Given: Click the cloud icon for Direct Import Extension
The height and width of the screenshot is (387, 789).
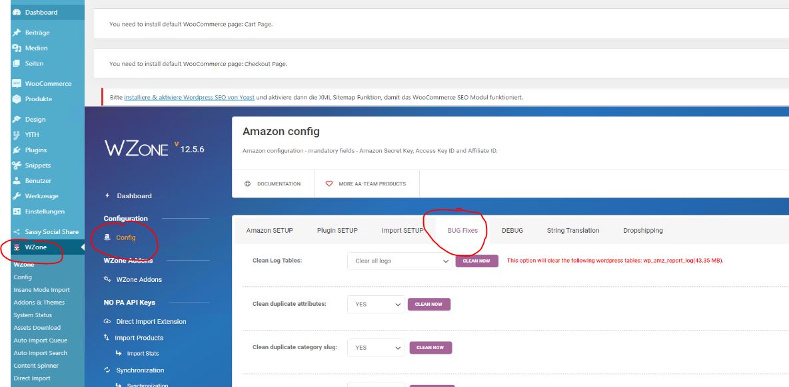Looking at the screenshot, I should [107, 321].
